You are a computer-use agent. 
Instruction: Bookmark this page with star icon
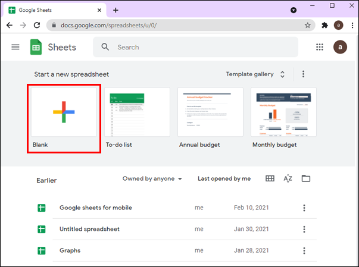[308, 26]
